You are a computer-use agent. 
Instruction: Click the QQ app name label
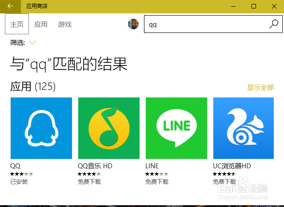[16, 166]
